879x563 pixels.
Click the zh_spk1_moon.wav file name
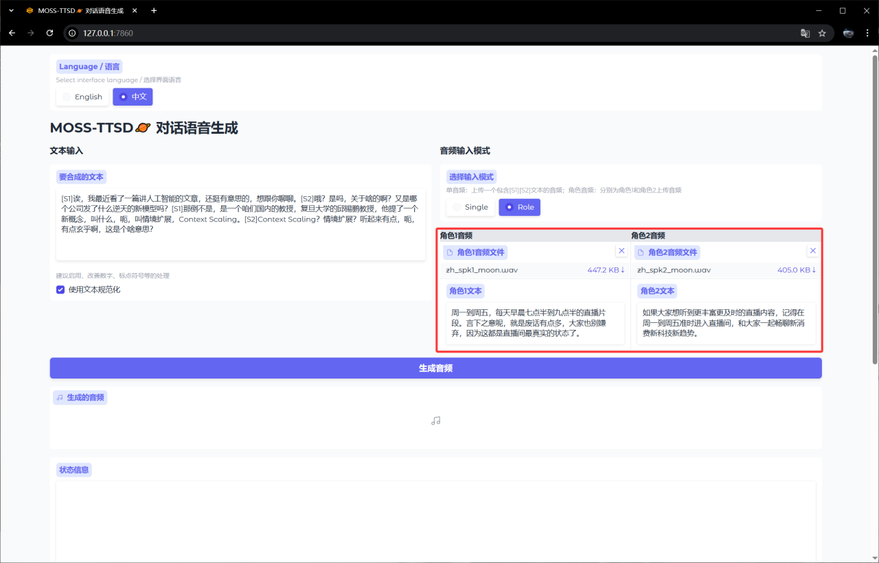(x=482, y=270)
